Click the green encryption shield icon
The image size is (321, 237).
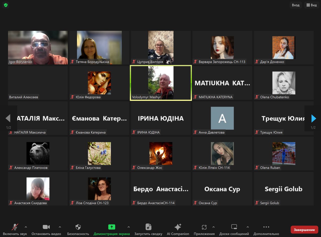click(6, 5)
